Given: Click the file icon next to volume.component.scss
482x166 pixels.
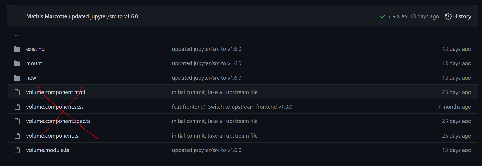Looking at the screenshot, I should pyautogui.click(x=17, y=107).
